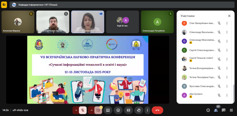Click mute icon for Олександр Миколайович
Viewport: 237px width, 116px height.
tap(219, 41)
